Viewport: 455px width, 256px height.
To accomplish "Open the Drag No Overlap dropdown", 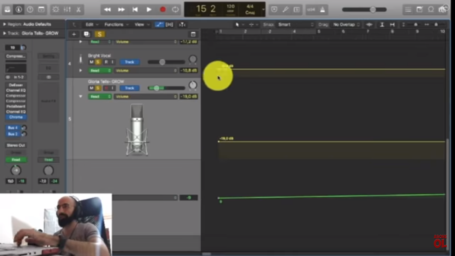I will (346, 25).
